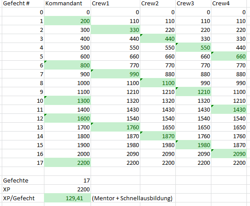This screenshot has height=206, width=250.
Task: Select the Kommandant cell showing 800
Action: point(67,65)
